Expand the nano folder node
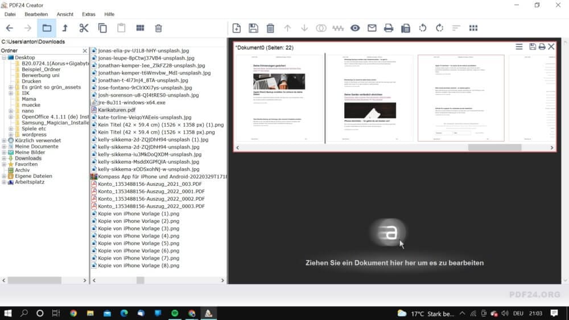 [11, 111]
